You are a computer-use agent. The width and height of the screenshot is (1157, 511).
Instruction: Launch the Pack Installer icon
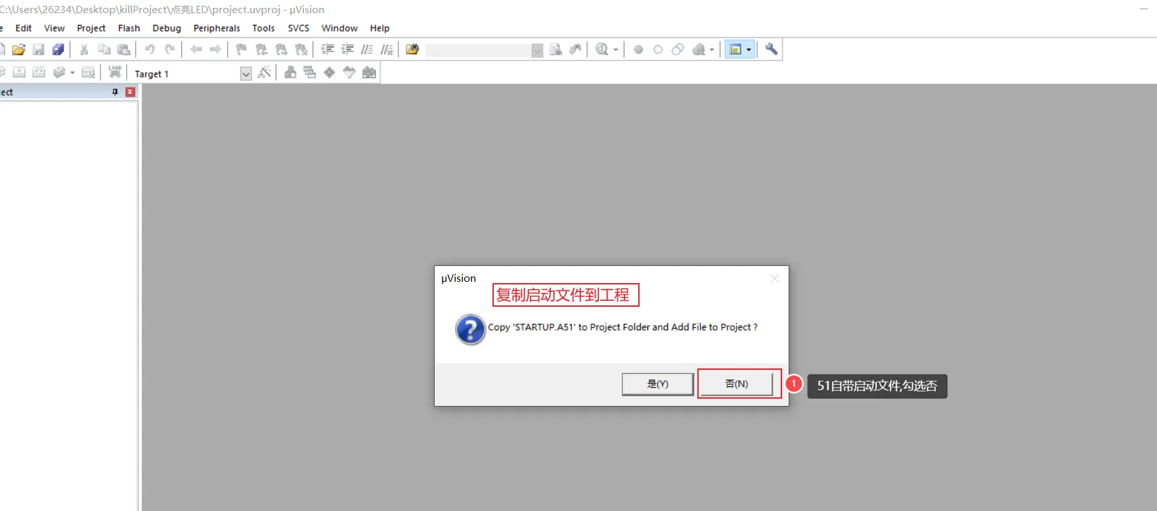(x=370, y=72)
